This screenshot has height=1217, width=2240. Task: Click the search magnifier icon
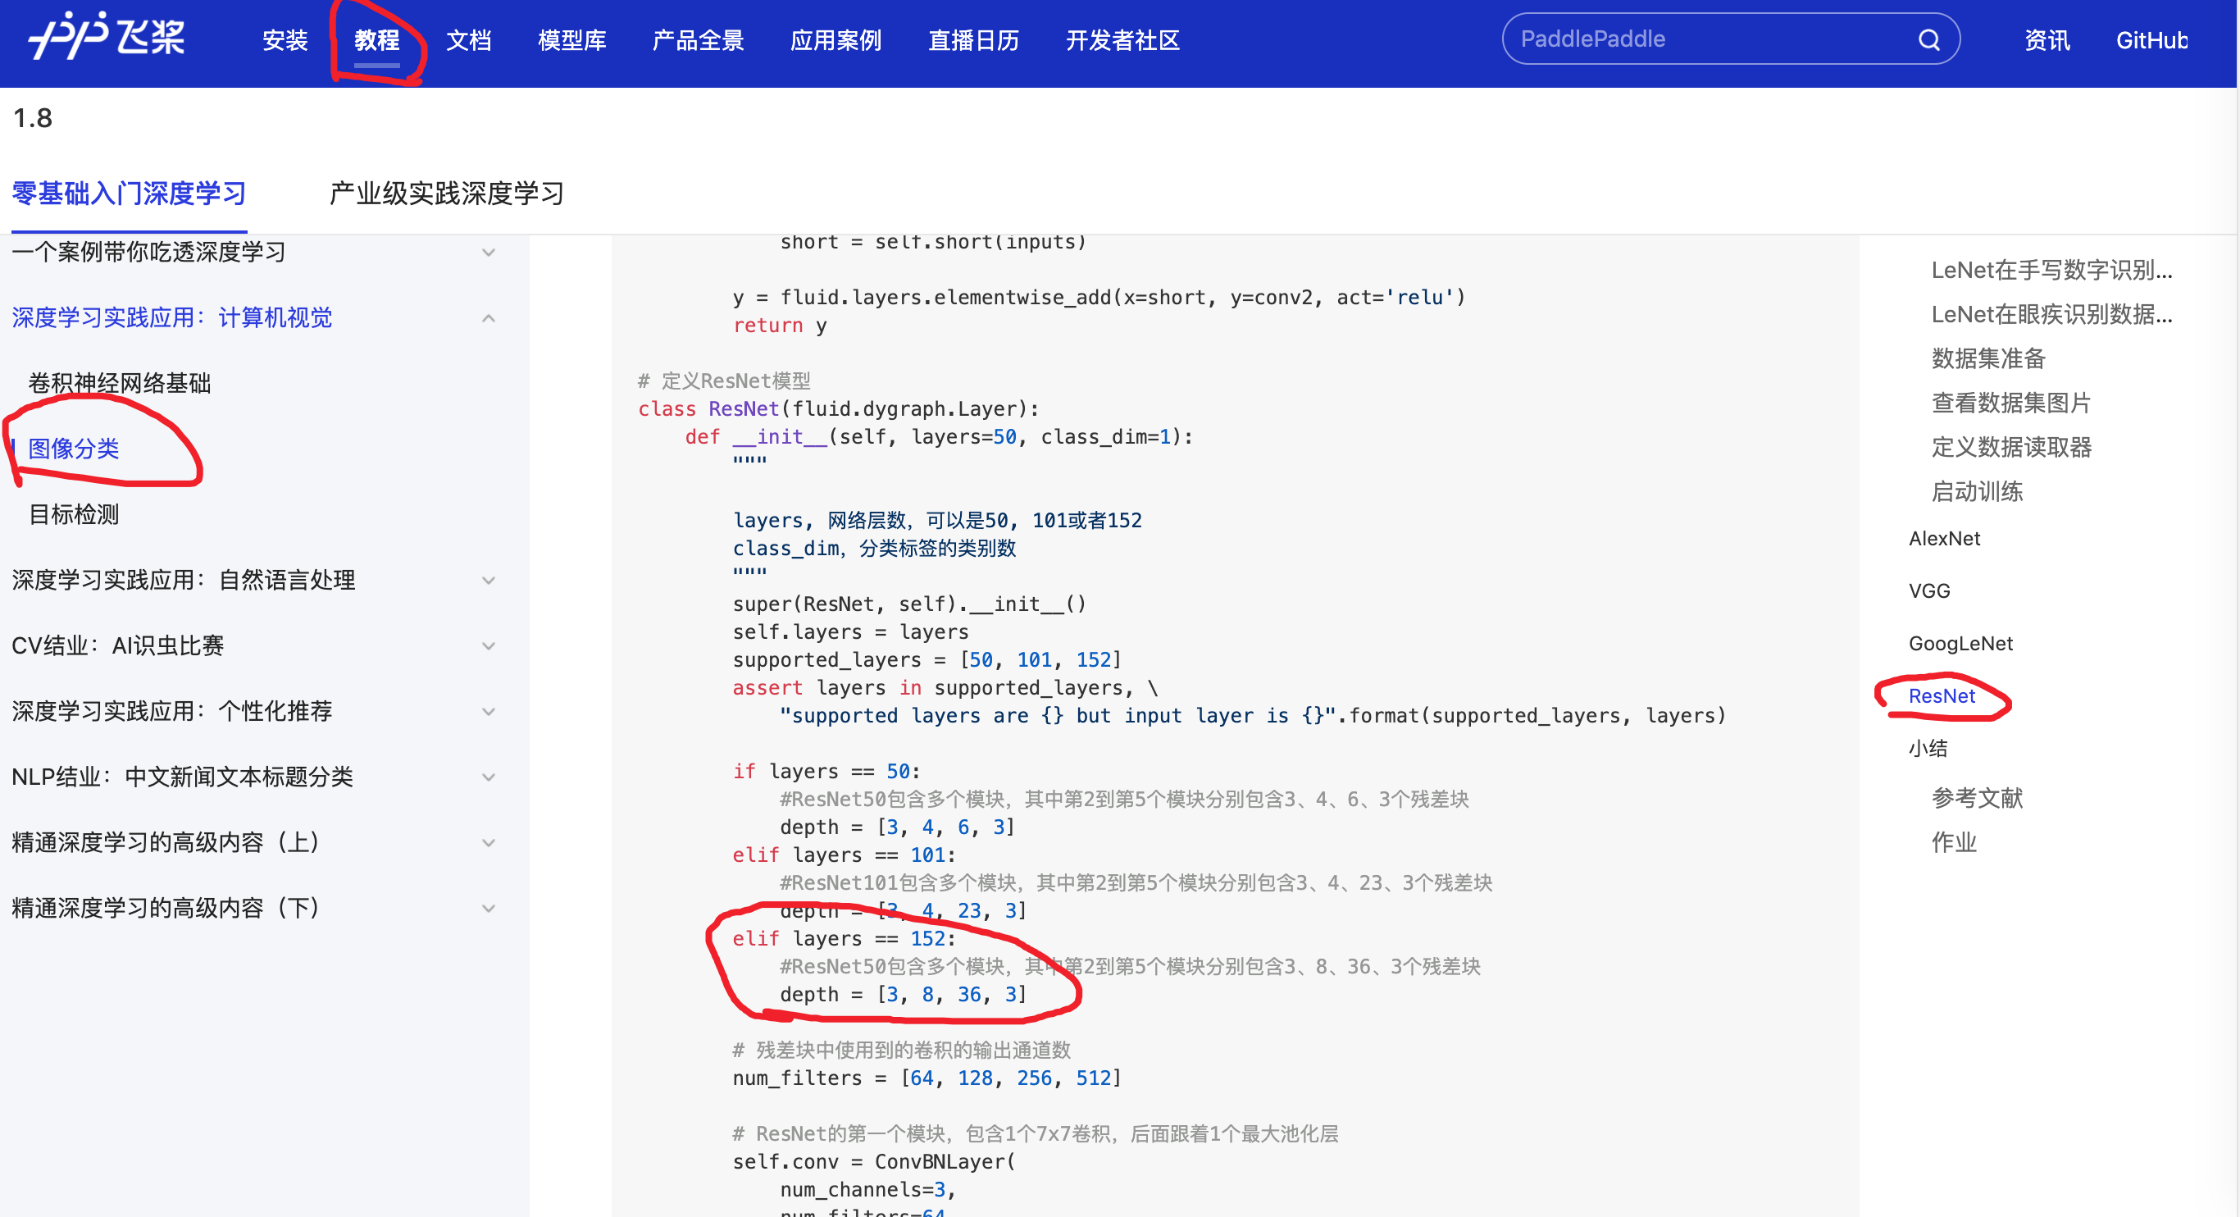pyautogui.click(x=1928, y=40)
